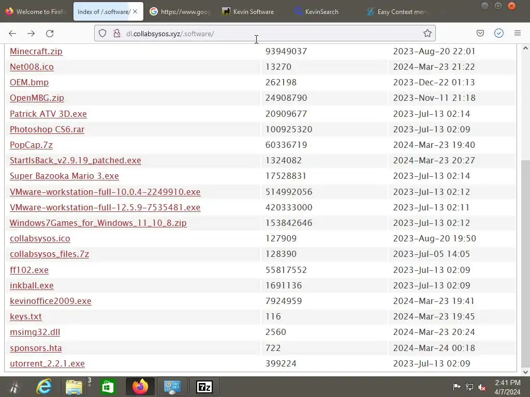Viewport: 530px width, 397px height.
Task: Click the network tray icon
Action: tap(469, 387)
